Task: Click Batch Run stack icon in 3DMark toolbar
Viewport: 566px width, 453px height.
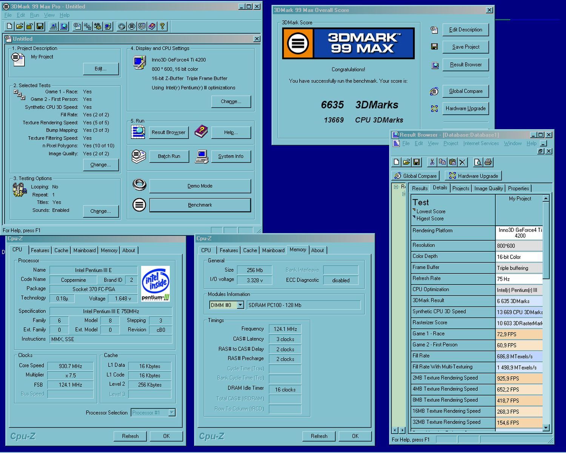Action: pos(142,26)
